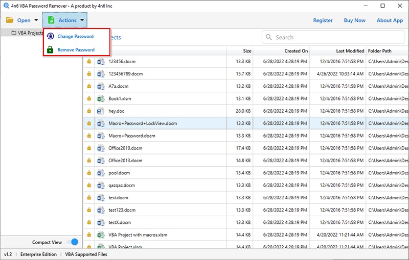Click the lock icon for Macro+Password+LockView.docm
The image size is (409, 260).
click(x=89, y=123)
